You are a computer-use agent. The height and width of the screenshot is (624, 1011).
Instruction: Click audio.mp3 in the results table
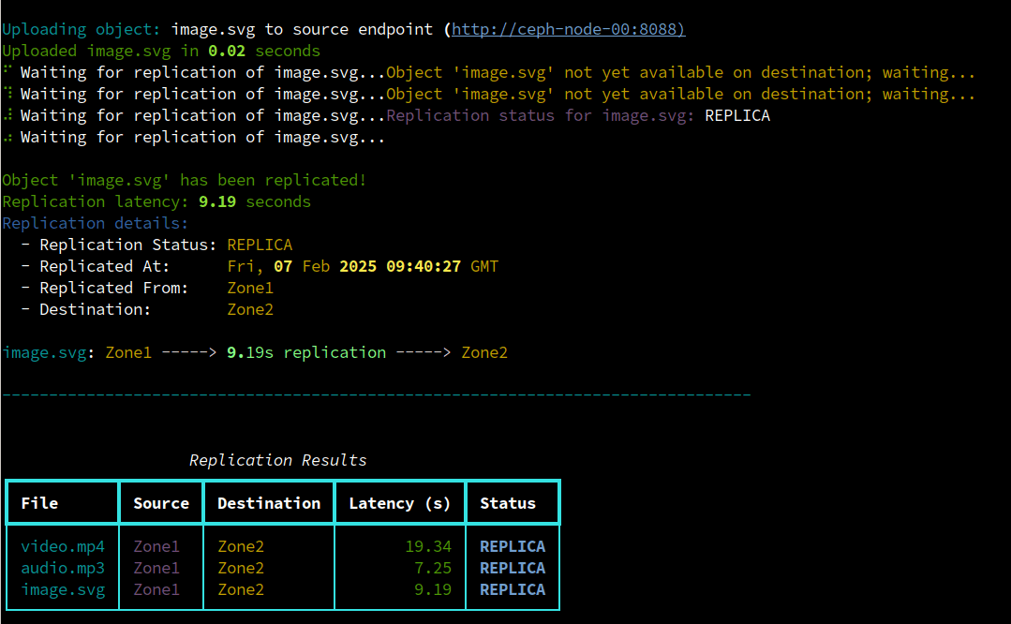pyautogui.click(x=63, y=568)
